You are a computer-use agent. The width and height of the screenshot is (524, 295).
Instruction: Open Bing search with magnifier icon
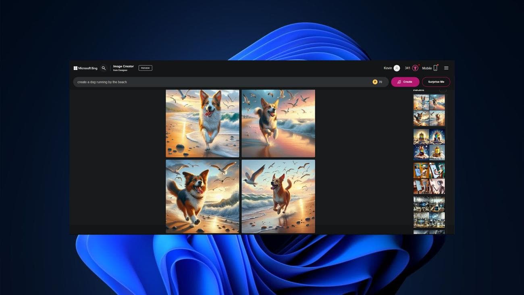(104, 68)
